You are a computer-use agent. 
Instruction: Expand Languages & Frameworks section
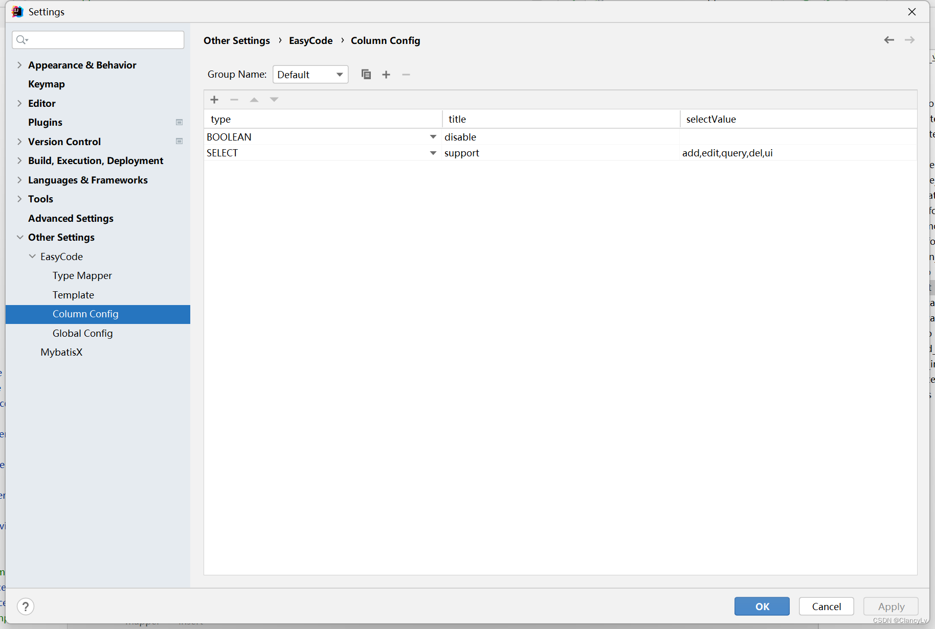[19, 180]
